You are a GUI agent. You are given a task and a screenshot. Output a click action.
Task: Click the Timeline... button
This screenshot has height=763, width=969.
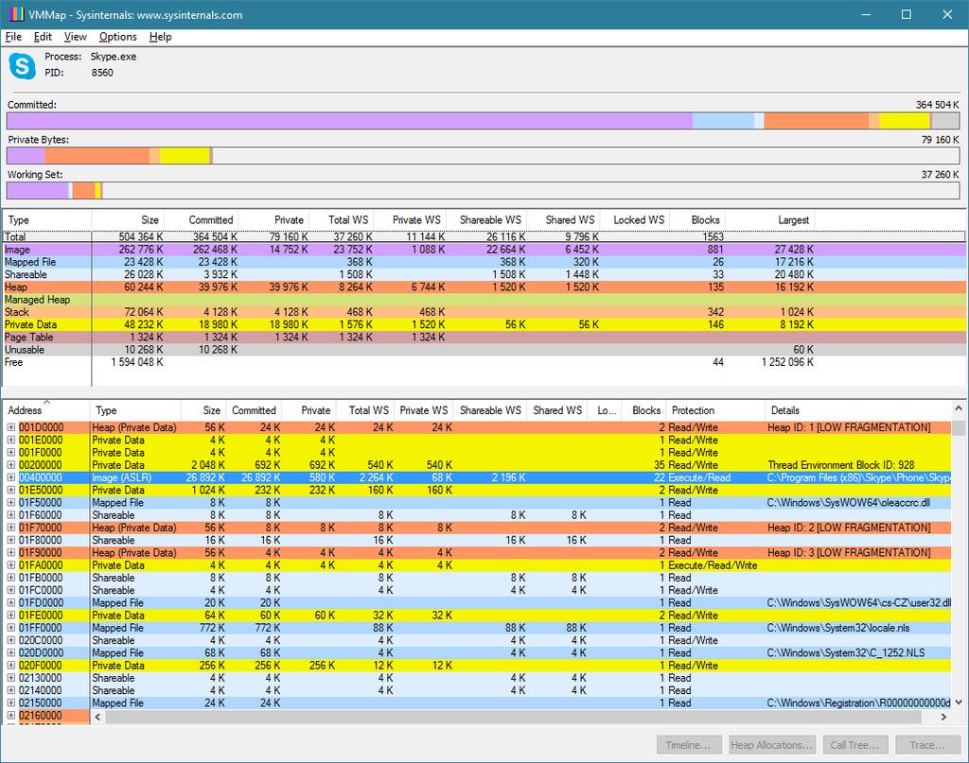tap(688, 745)
